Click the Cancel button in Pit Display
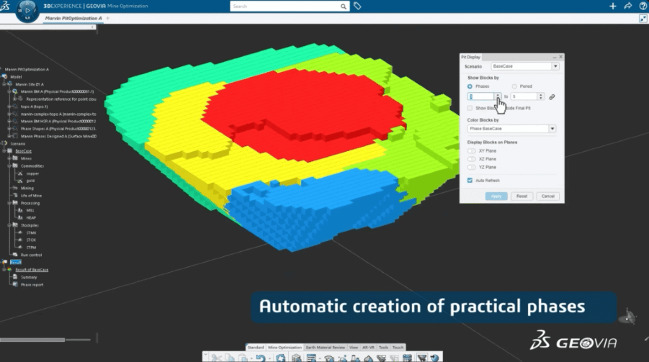The image size is (649, 362). [547, 196]
